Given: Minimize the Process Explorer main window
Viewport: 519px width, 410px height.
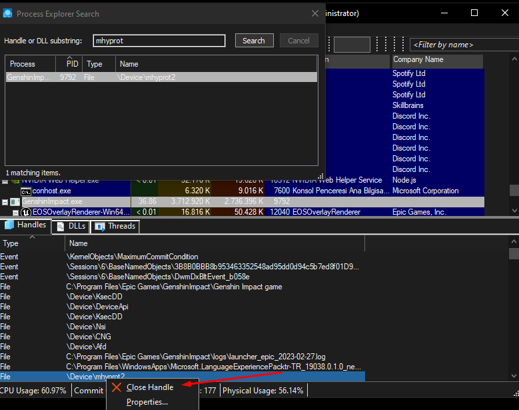Looking at the screenshot, I should tap(444, 13).
